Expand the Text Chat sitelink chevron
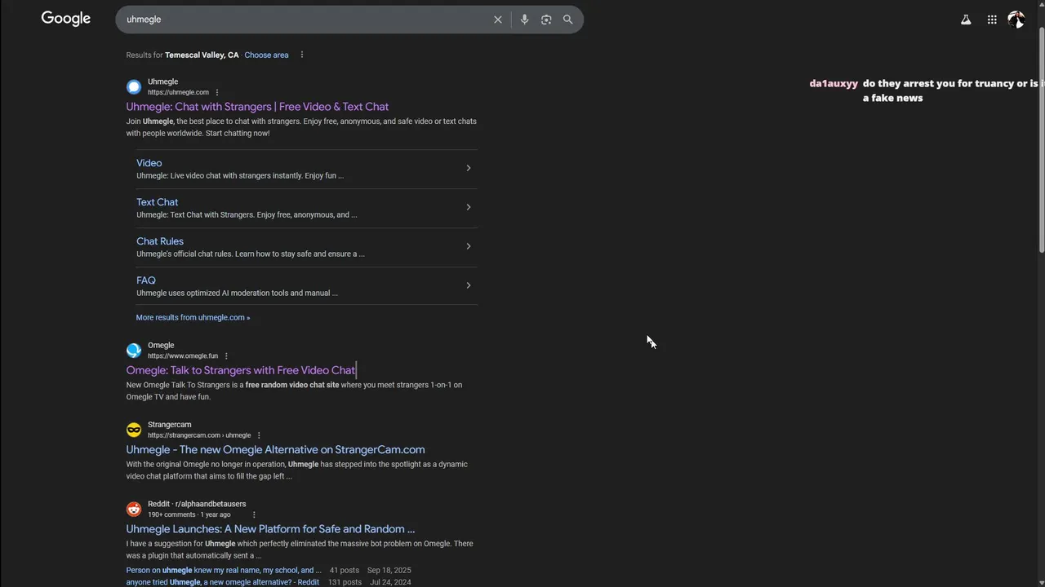Screen dimensions: 1045x587 [x=469, y=207]
